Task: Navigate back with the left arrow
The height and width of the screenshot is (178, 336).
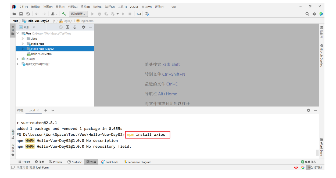Action: point(37,14)
